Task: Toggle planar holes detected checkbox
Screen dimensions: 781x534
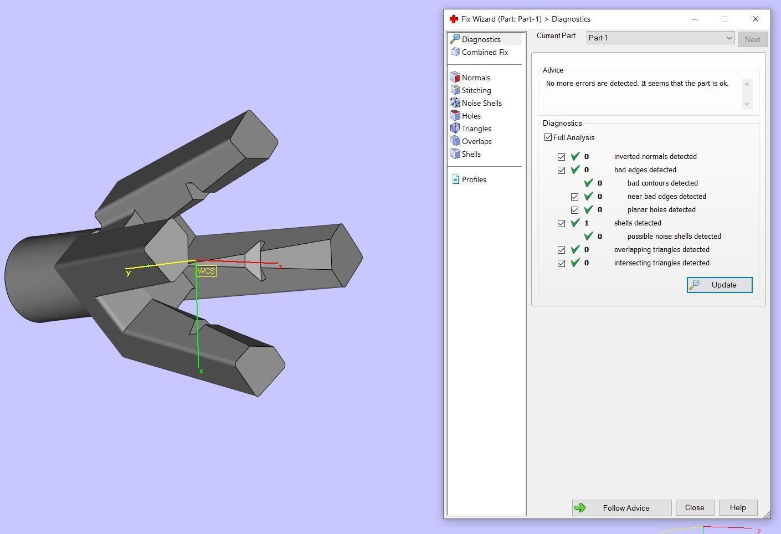Action: (x=574, y=210)
